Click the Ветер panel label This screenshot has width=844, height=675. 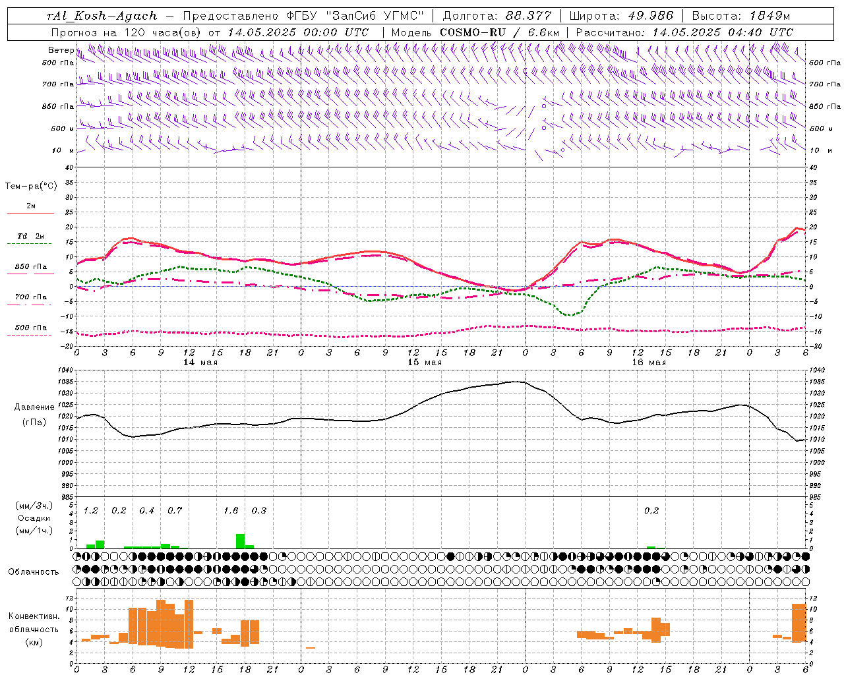(x=61, y=50)
